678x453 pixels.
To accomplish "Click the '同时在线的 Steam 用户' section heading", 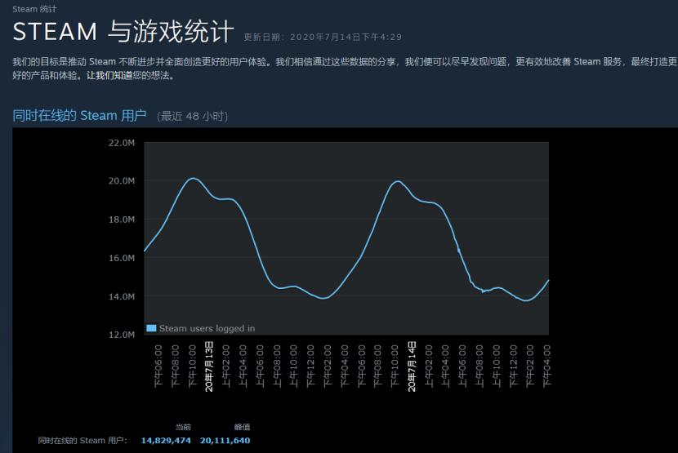I will [79, 116].
